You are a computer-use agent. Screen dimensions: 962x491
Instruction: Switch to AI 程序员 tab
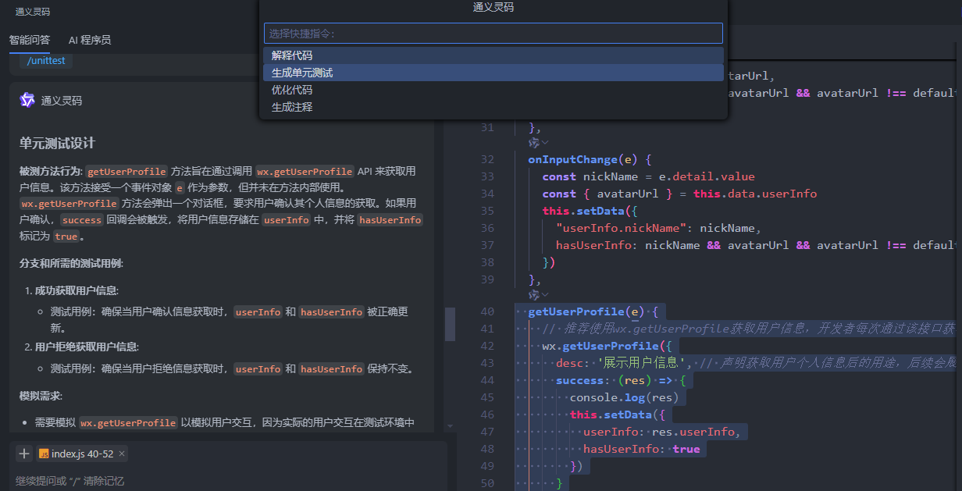pos(90,40)
